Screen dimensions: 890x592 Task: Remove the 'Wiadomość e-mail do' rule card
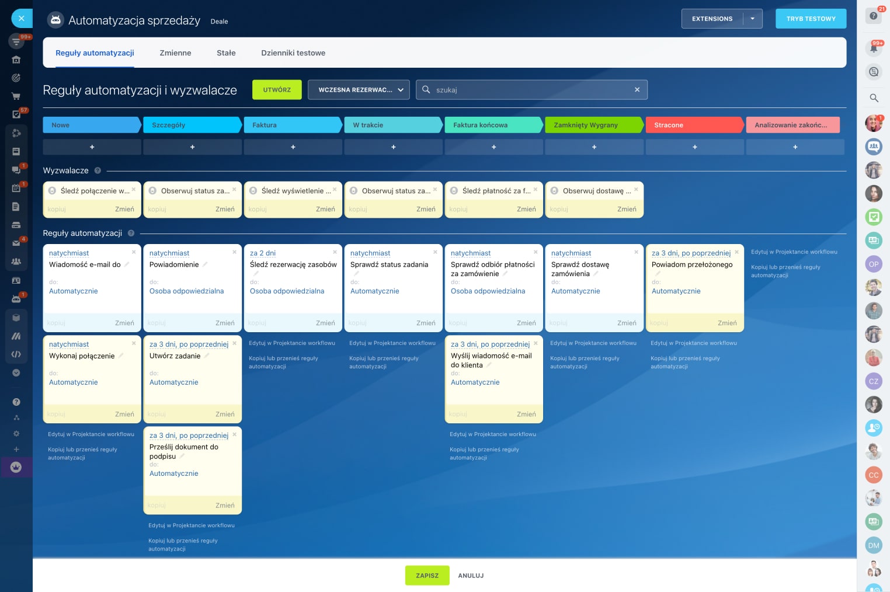tap(134, 252)
